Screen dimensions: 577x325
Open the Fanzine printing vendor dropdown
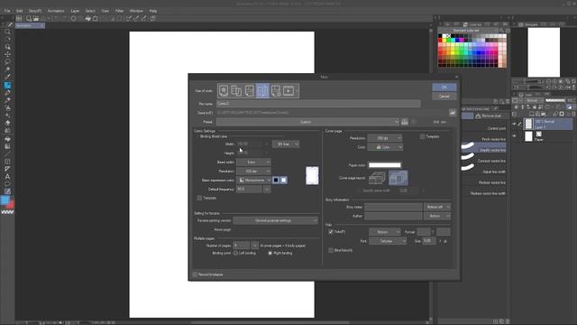click(275, 220)
